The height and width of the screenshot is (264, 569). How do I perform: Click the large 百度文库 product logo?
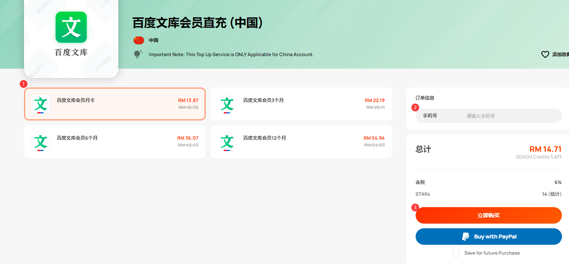click(x=71, y=27)
